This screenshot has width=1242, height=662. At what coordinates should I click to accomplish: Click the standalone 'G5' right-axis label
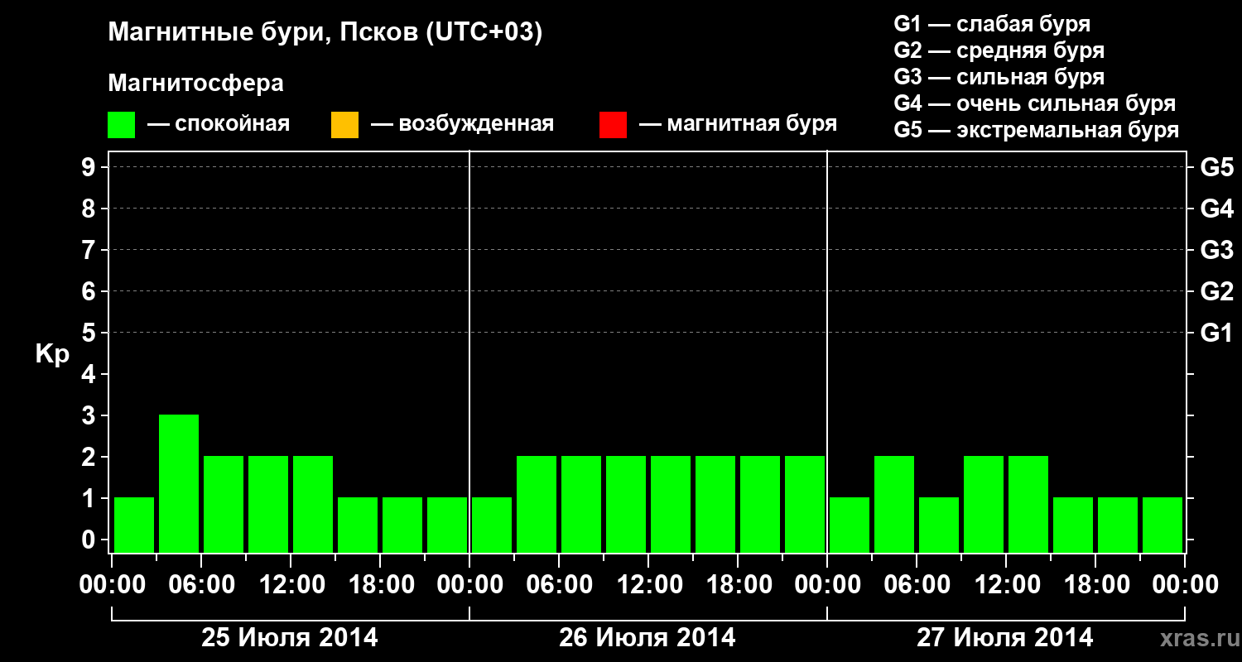[x=1216, y=167]
